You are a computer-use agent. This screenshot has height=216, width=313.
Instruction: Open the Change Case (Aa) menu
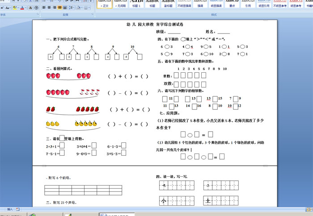8,8
